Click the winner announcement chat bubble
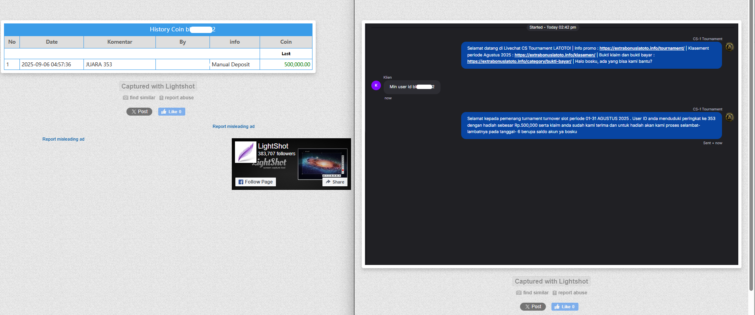 coord(591,125)
